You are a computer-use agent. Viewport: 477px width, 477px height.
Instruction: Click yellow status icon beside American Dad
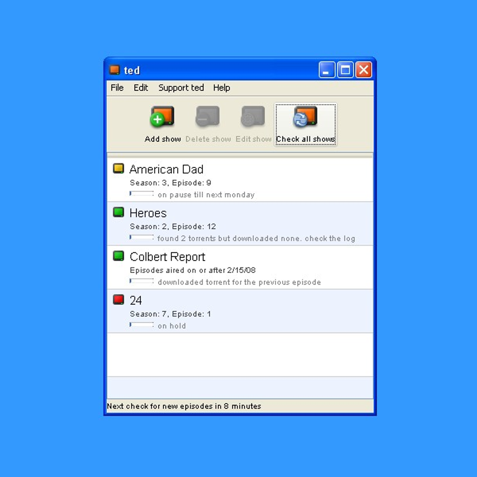click(118, 168)
